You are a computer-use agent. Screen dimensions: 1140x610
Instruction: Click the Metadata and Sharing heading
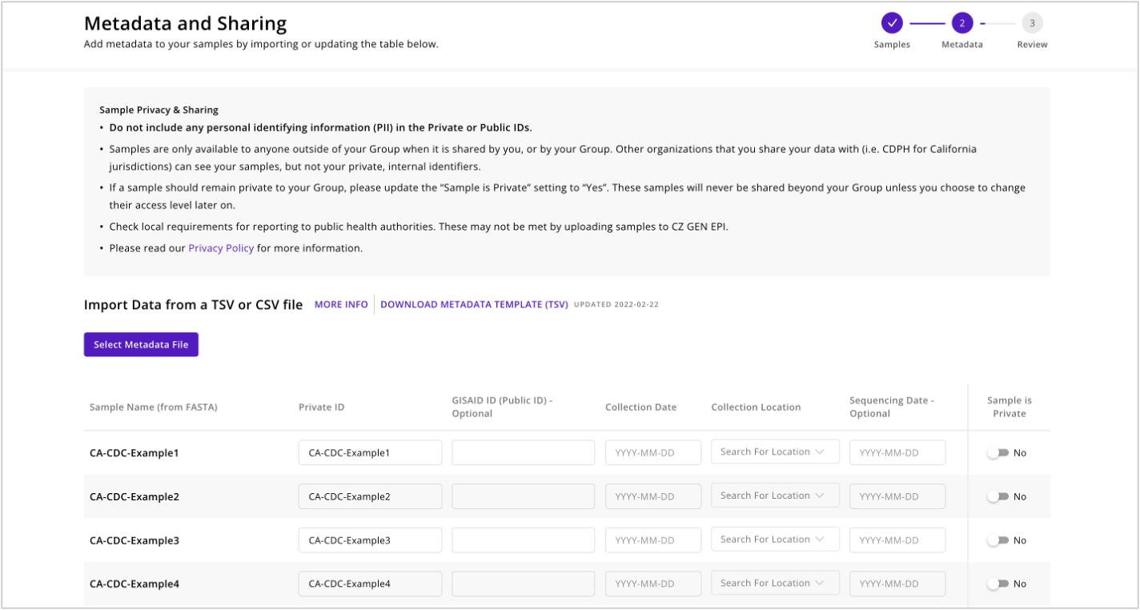pos(185,24)
